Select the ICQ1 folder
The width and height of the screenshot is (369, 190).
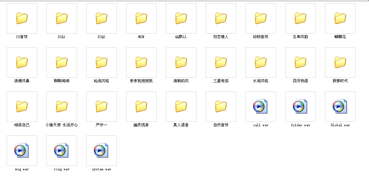(61, 18)
